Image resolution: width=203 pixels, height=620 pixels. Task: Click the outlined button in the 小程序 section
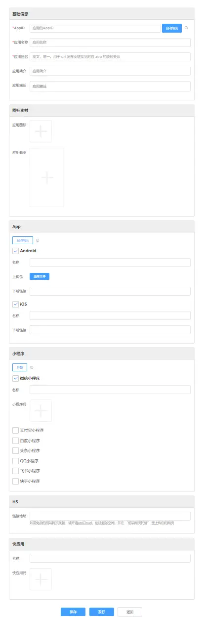pos(20,367)
